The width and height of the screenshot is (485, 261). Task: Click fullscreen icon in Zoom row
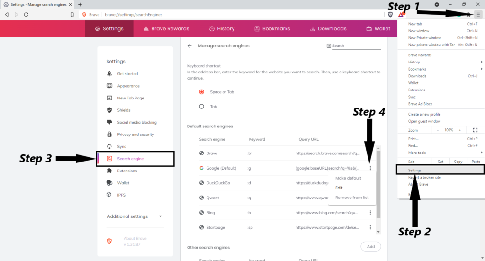476,130
